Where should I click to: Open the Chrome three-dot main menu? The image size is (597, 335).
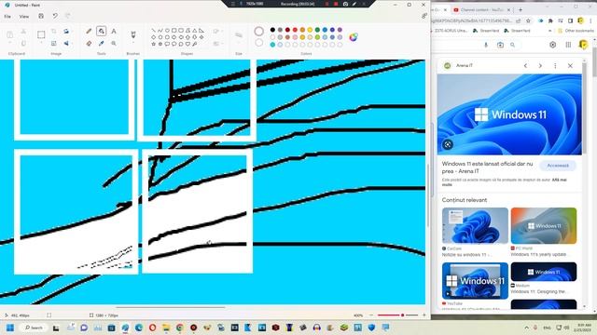click(x=590, y=20)
